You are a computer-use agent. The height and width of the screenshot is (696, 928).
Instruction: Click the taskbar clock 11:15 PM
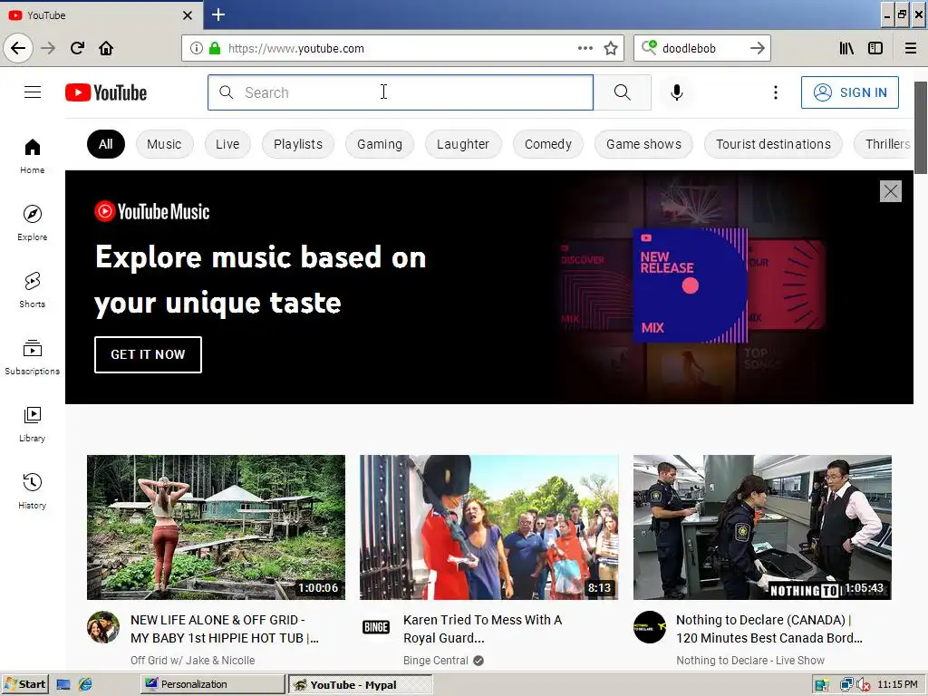pyautogui.click(x=897, y=684)
